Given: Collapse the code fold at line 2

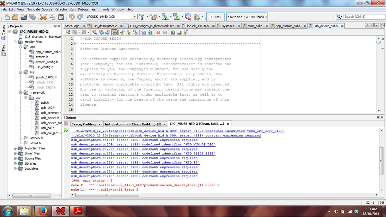Looking at the screenshot, I should coord(76,44).
